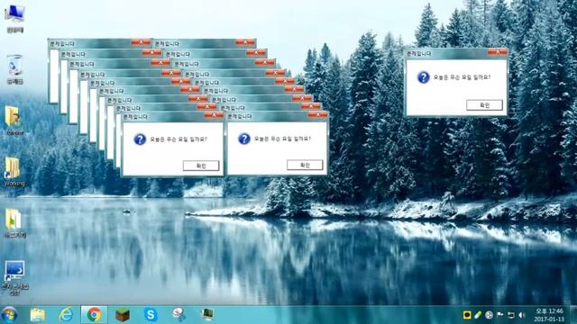Open the clock showing 2017-01-13
577x324 pixels.
(x=549, y=315)
